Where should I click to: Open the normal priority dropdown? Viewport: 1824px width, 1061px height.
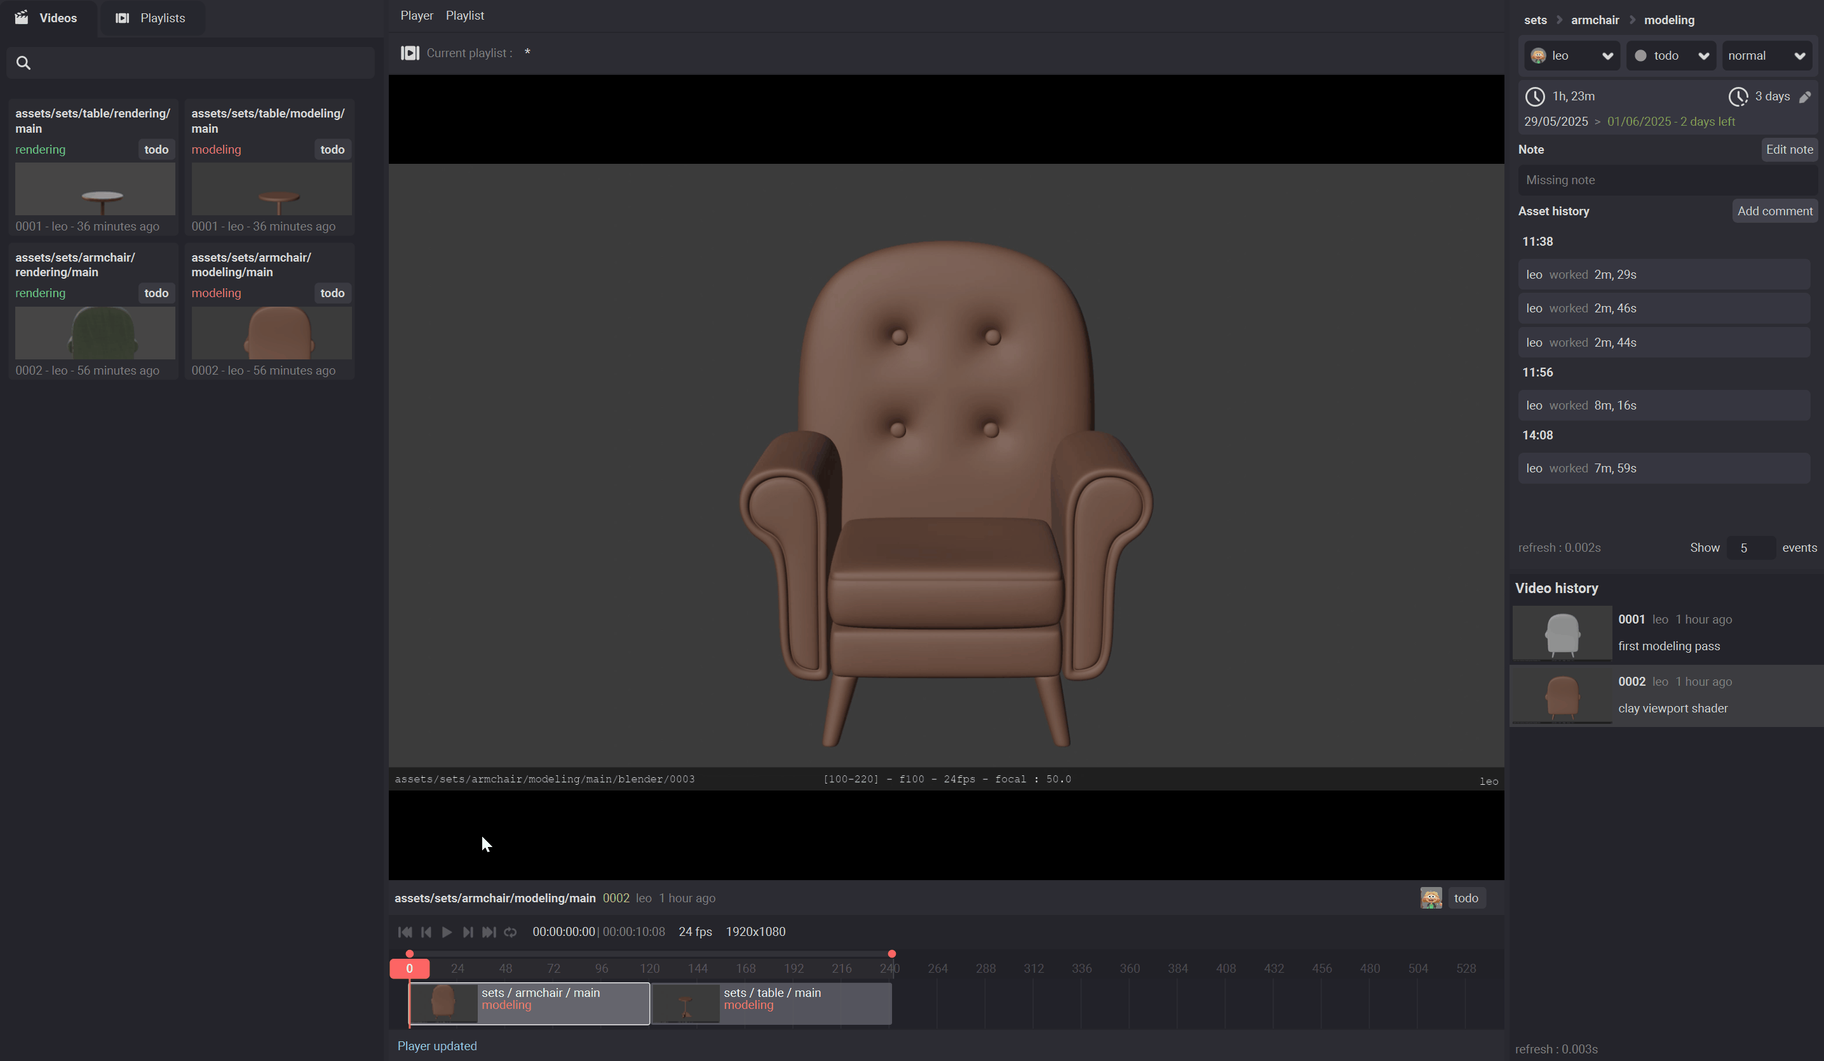tap(1766, 56)
